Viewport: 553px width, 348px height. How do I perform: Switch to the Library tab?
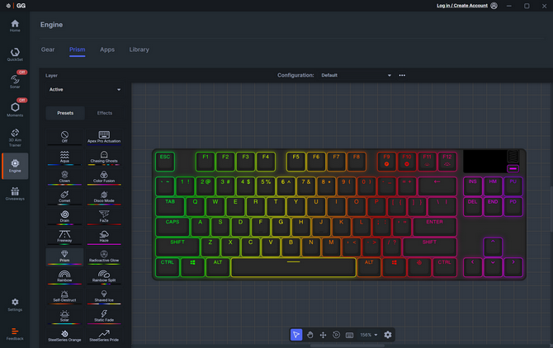[139, 49]
